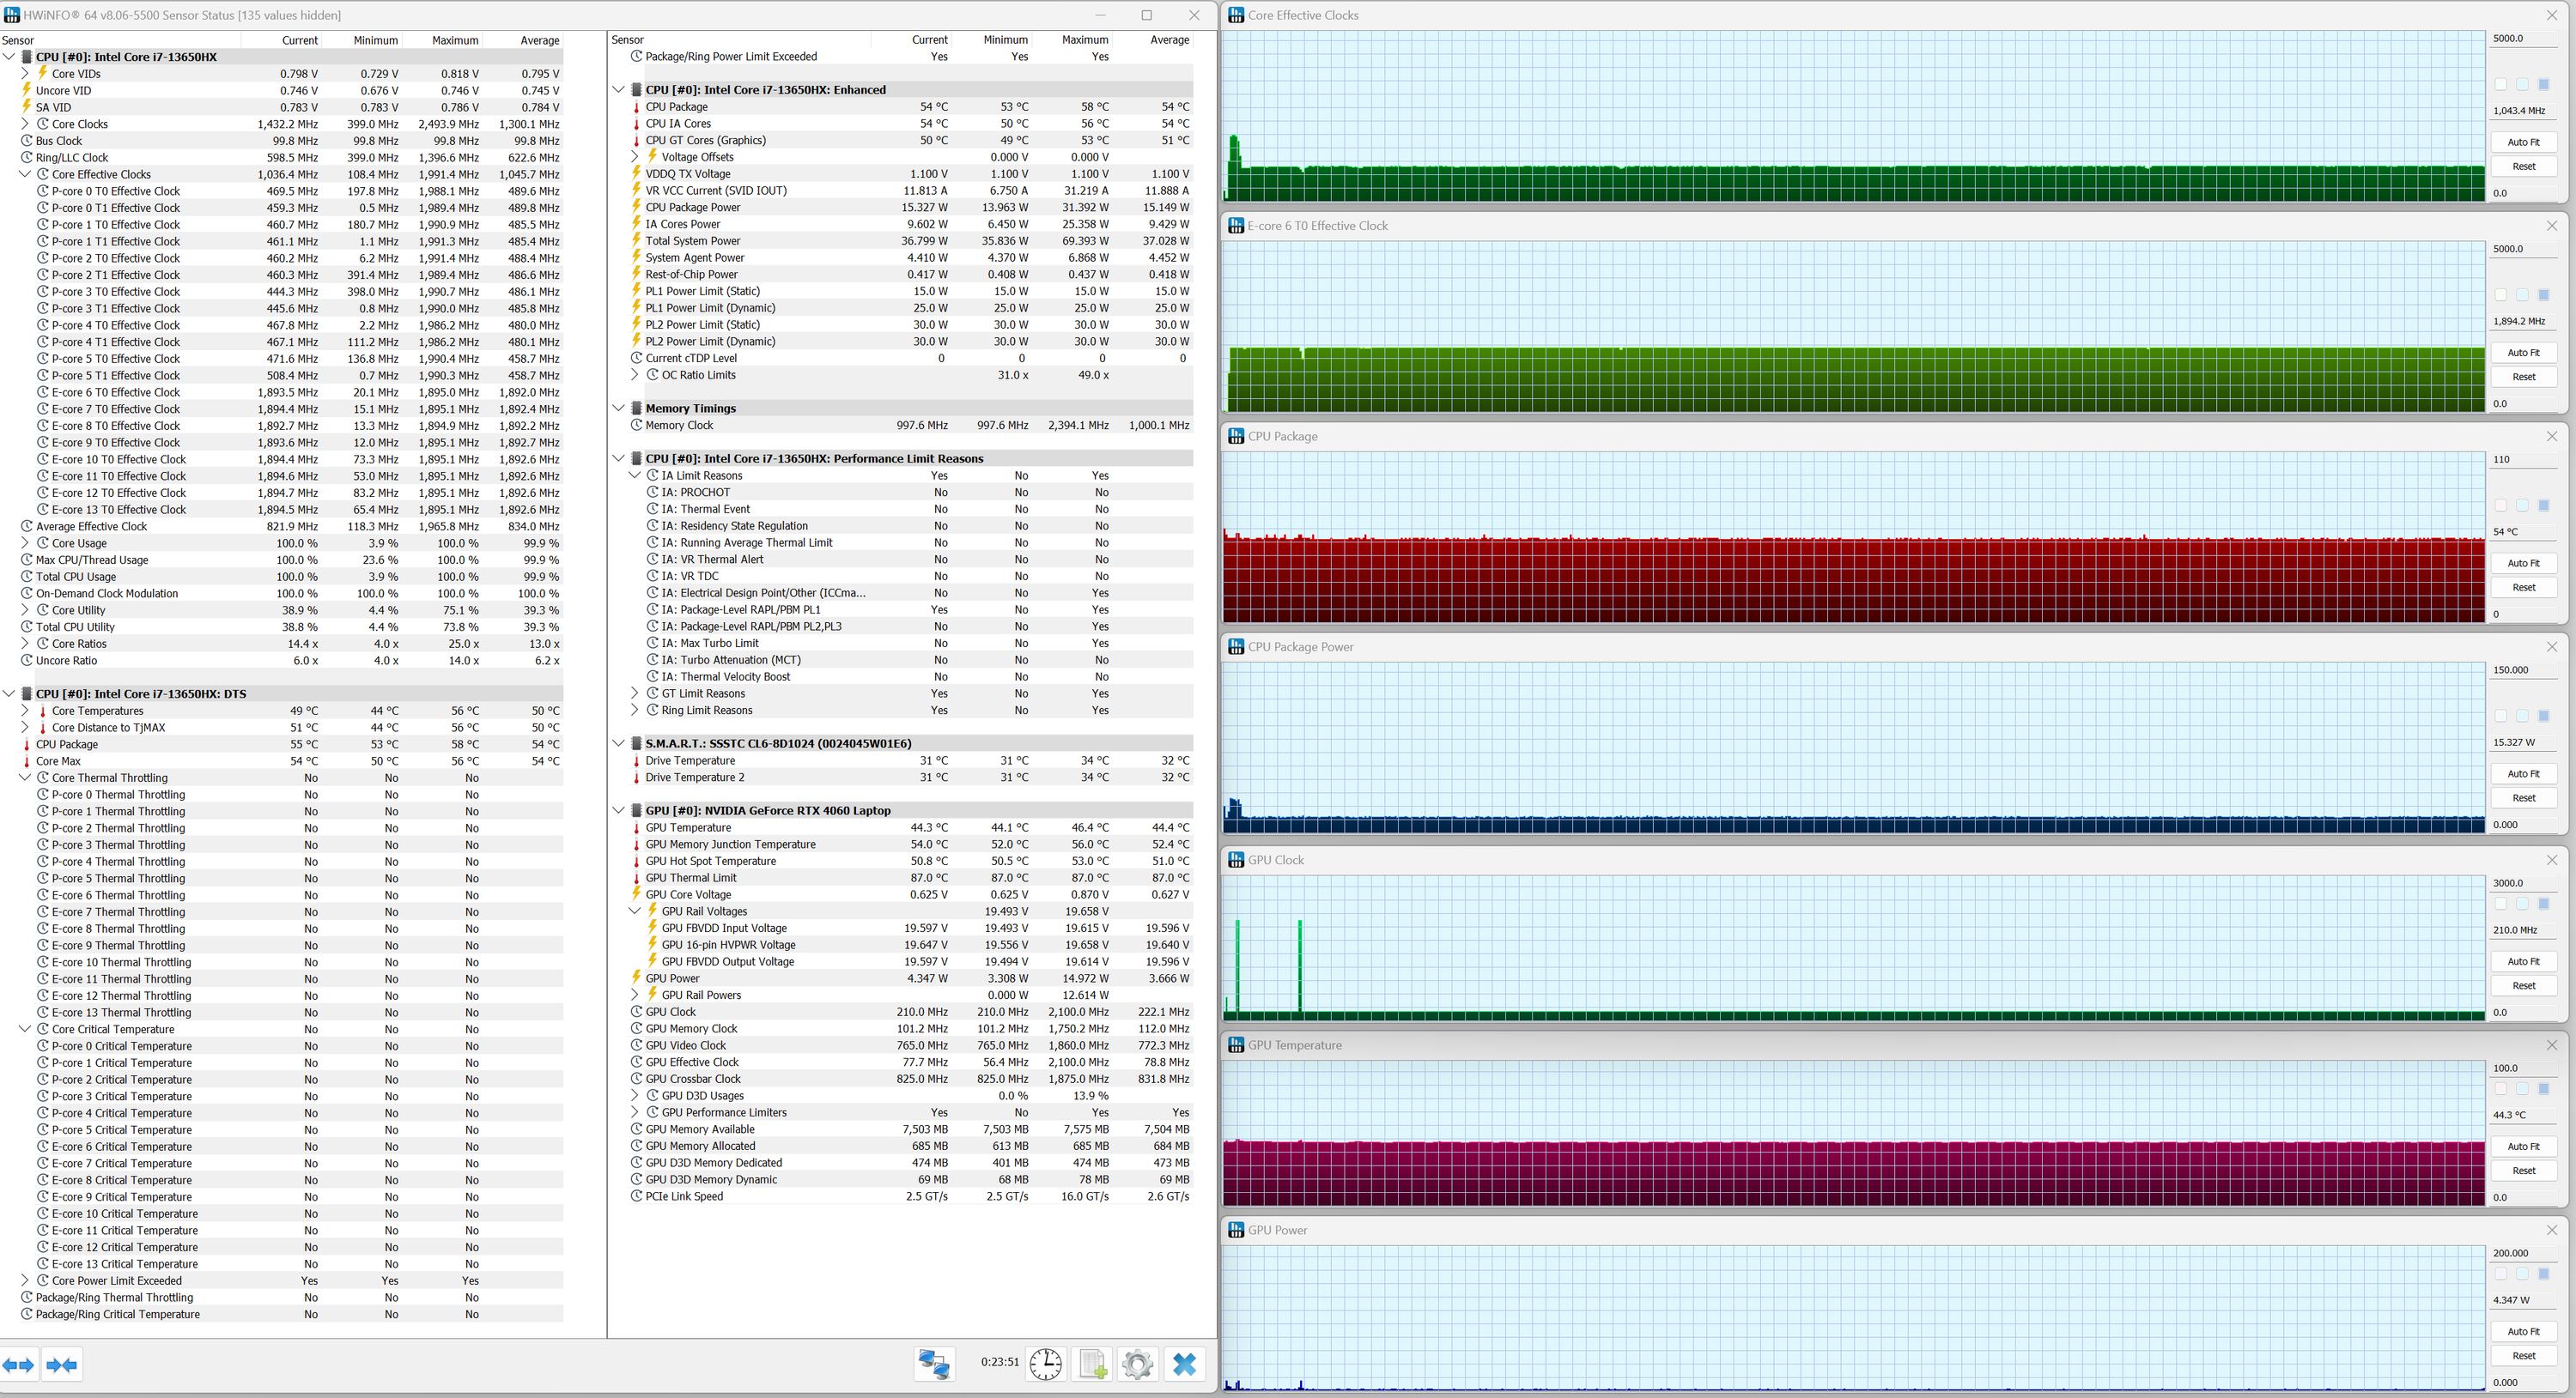
Task: Open sensor settings gear icon
Action: (x=1137, y=1364)
